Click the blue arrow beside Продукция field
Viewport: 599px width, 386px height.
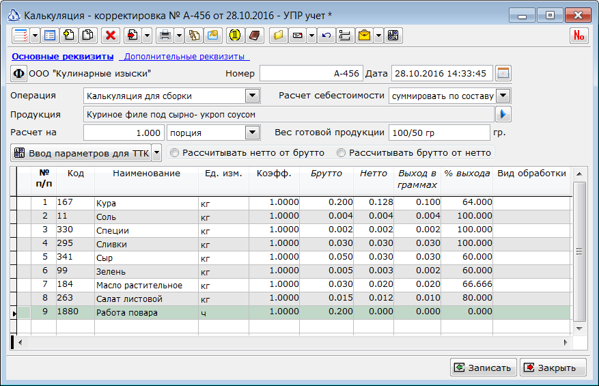click(x=503, y=114)
